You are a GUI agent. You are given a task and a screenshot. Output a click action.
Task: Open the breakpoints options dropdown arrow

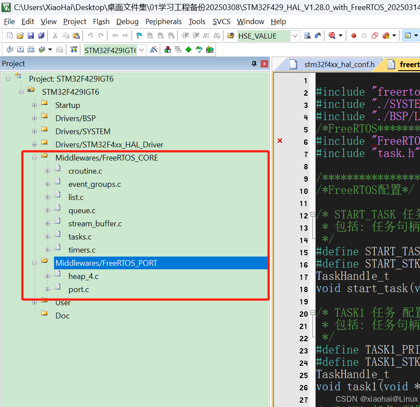pyautogui.click(x=394, y=36)
